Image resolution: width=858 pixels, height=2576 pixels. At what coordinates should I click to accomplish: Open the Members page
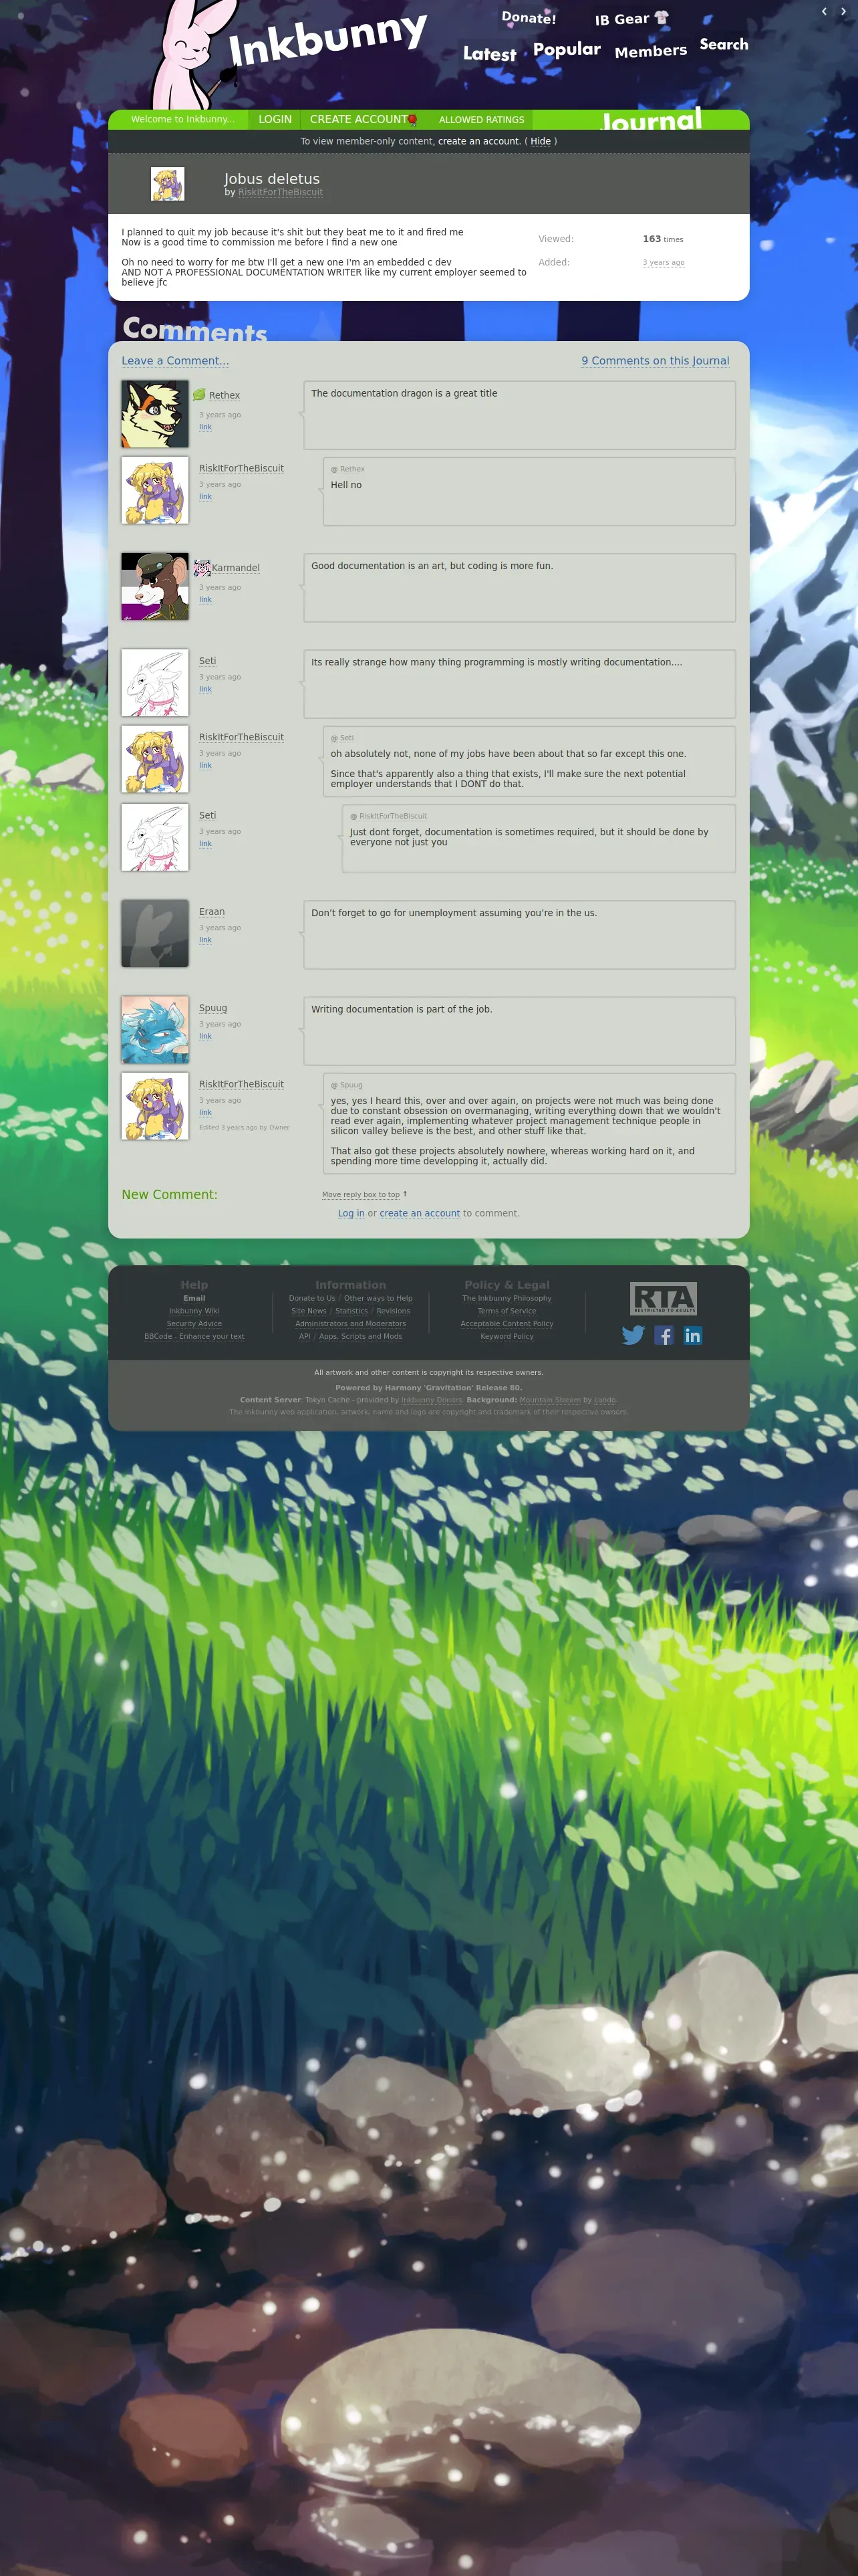pyautogui.click(x=650, y=51)
